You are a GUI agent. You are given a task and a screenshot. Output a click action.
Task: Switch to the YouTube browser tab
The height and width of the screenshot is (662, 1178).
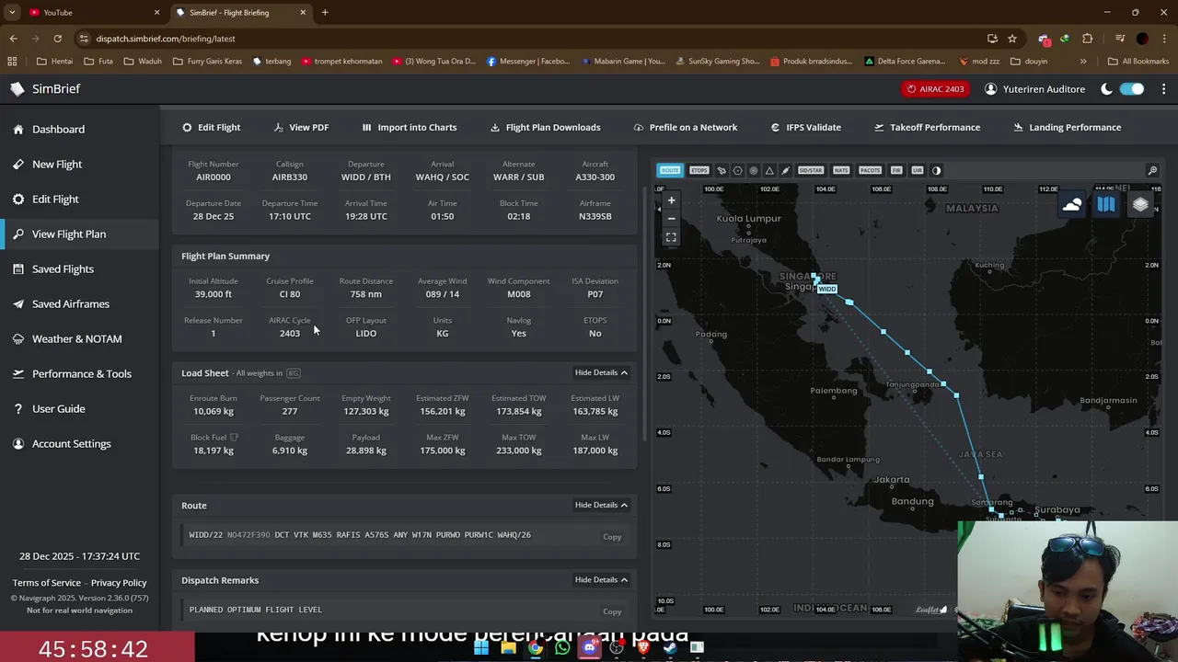(92, 12)
